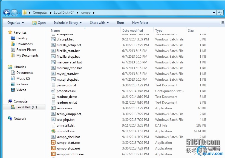Screen dimensions: 225x158
Task: Open the recent locations dropdown arrow
Action: [20, 13]
